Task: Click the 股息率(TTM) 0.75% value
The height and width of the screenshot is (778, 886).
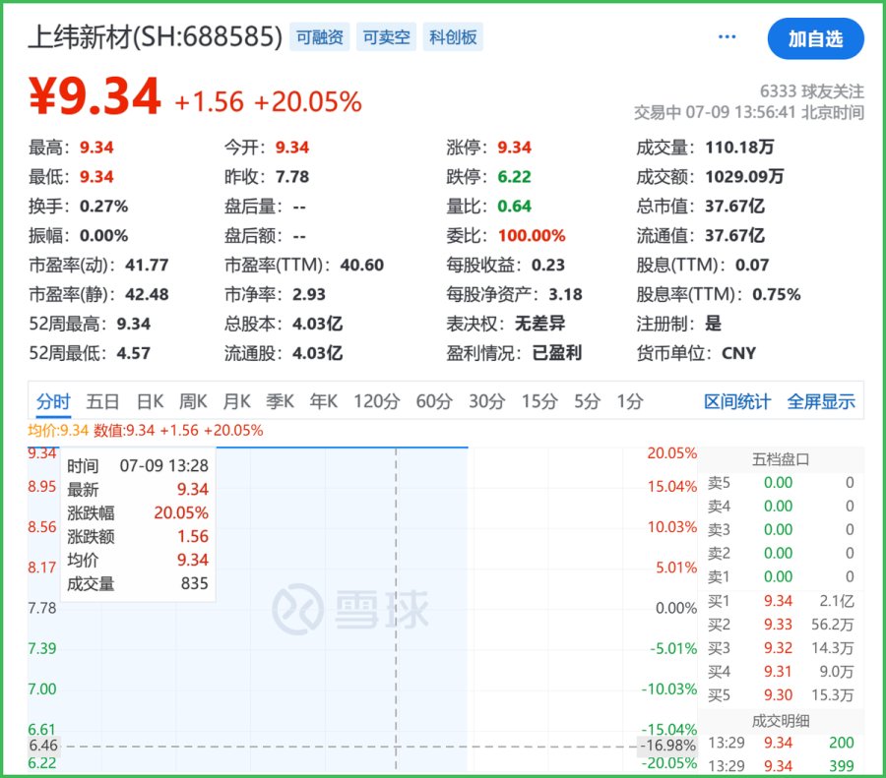Action: pos(777,294)
